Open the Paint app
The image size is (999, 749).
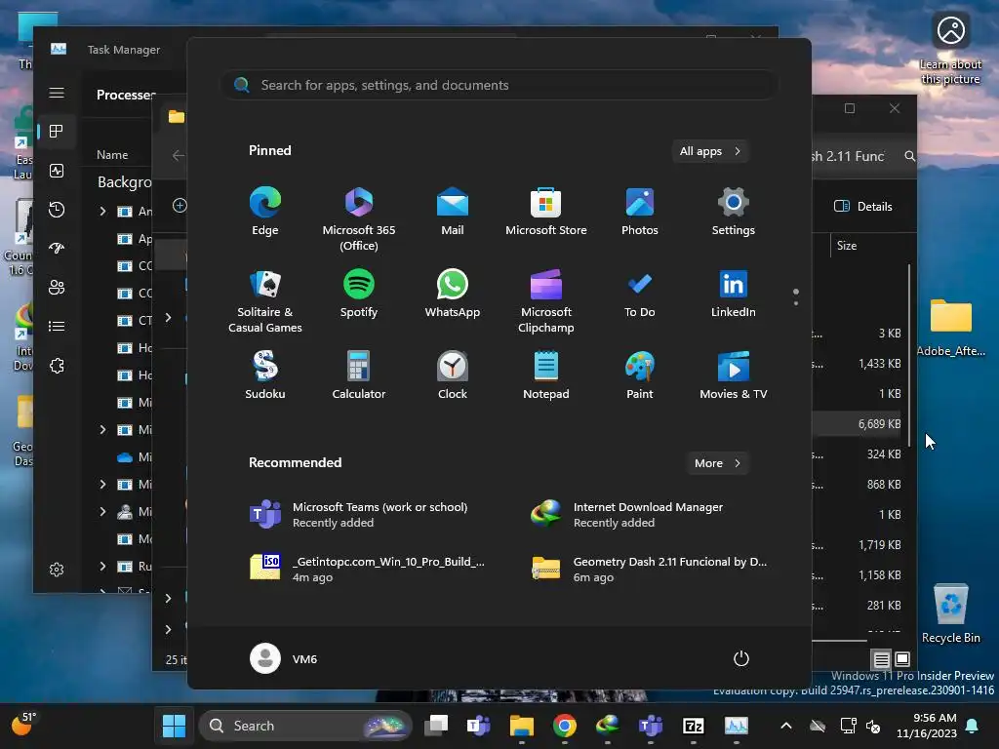click(640, 375)
